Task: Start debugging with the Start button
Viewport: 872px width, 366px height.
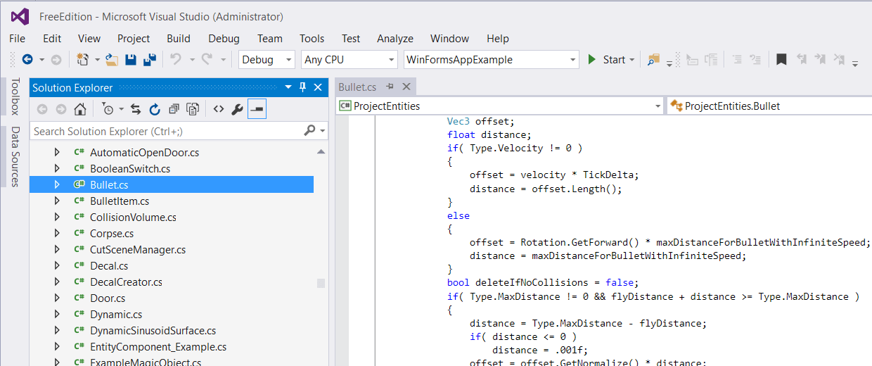Action: point(605,60)
